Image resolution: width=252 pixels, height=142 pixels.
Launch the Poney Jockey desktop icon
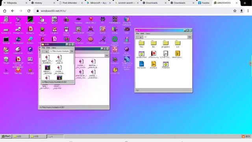[x=18, y=21]
